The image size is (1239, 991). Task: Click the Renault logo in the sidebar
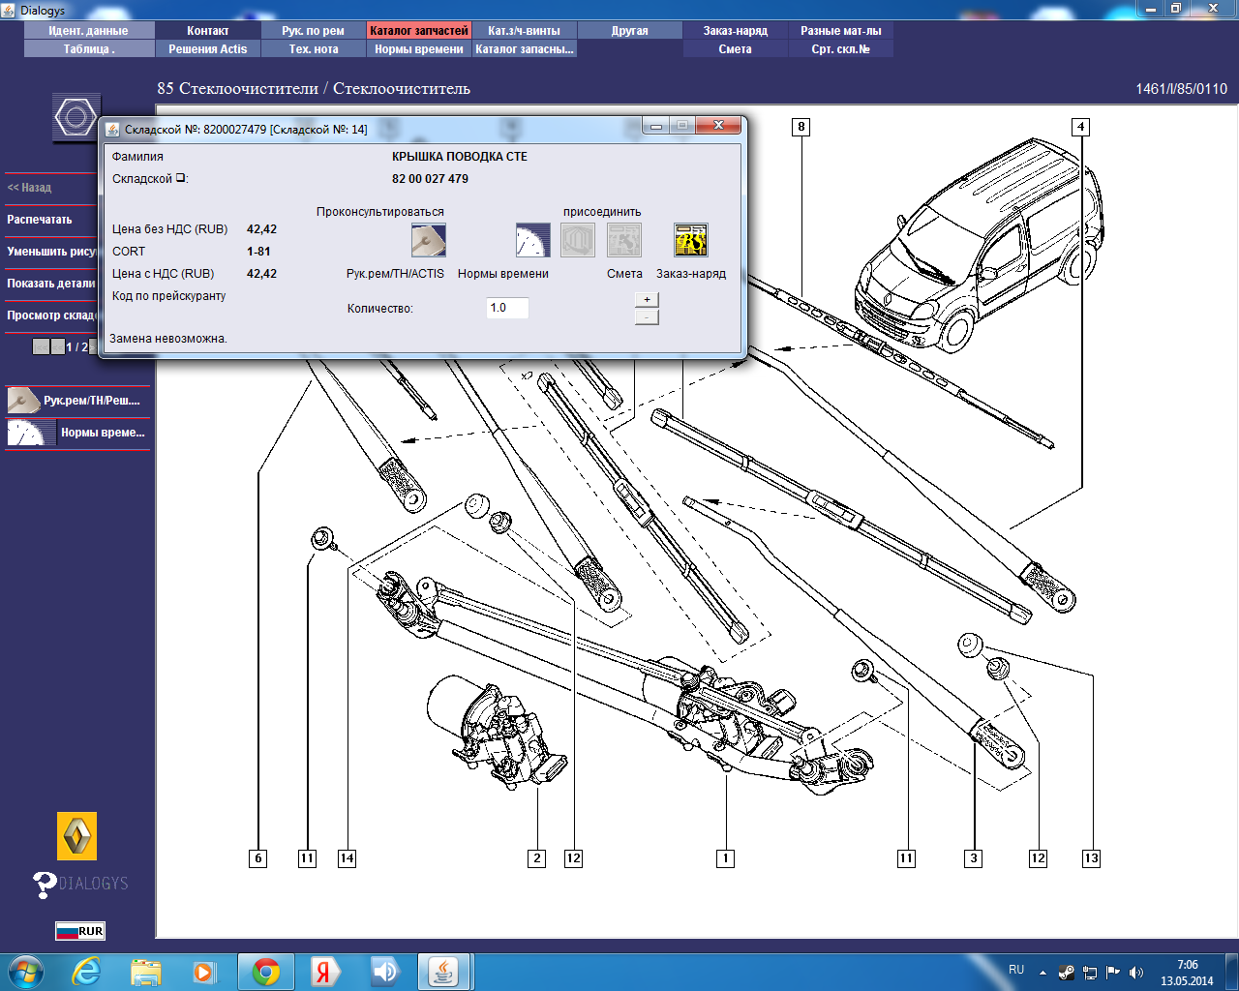(77, 836)
